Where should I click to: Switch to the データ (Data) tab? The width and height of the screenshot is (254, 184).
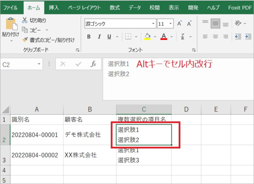coord(135,8)
